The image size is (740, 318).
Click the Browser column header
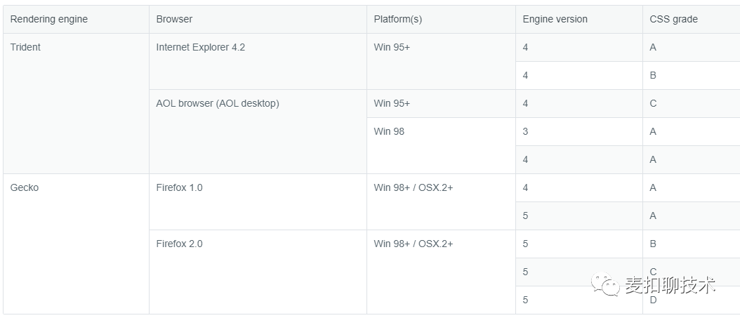(258, 20)
